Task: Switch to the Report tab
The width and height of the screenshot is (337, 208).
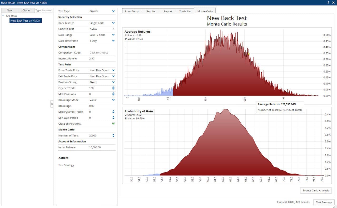Action: (168, 11)
